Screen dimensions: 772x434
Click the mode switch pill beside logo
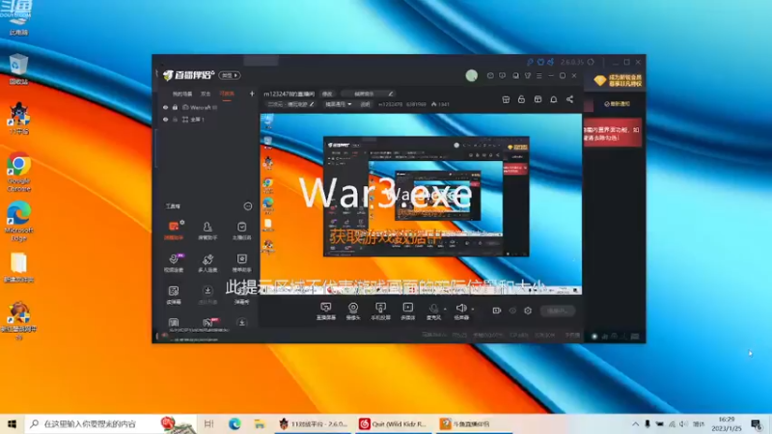point(230,75)
